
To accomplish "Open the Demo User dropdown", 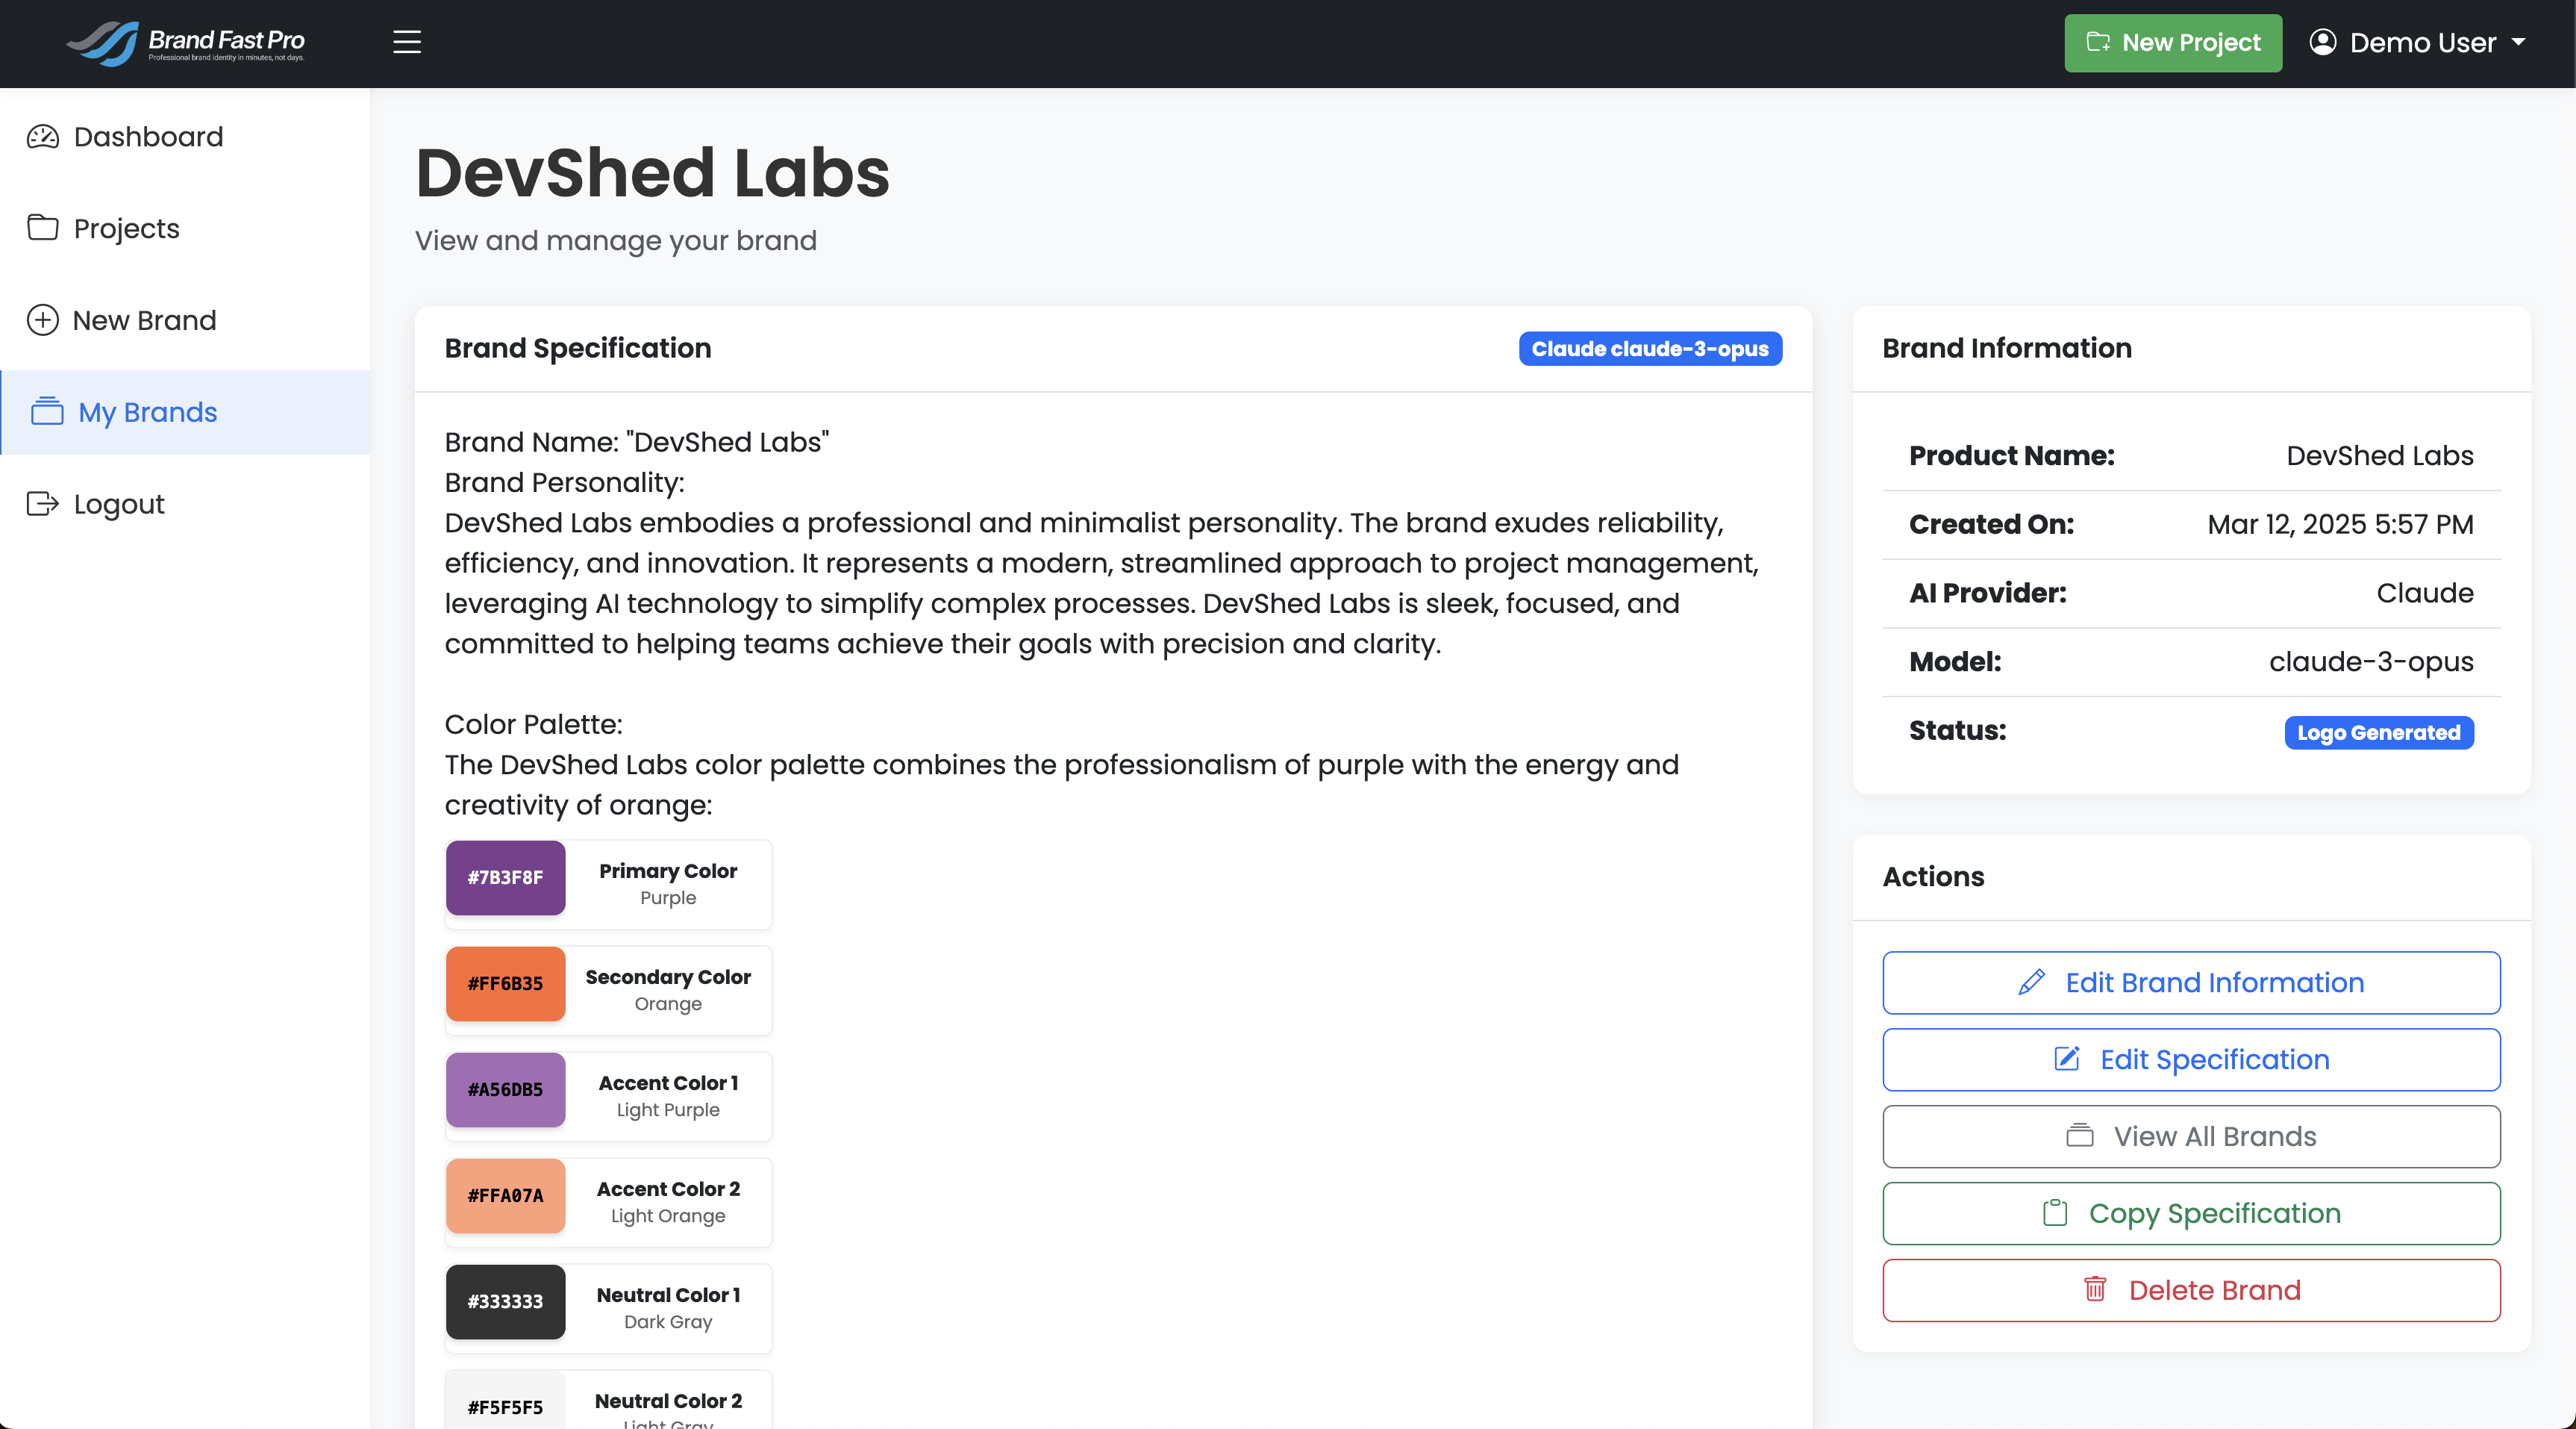I will point(2418,42).
